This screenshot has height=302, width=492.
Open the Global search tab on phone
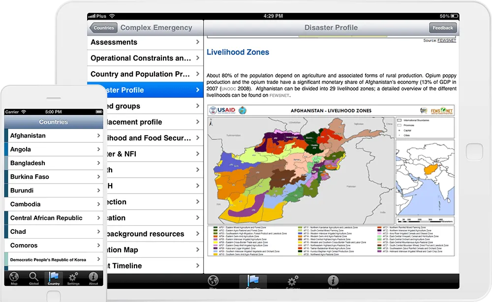click(33, 278)
